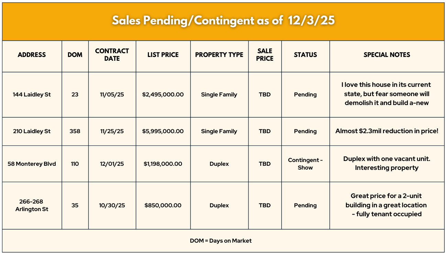Click the table title banner
The height and width of the screenshot is (255, 447).
(x=223, y=21)
